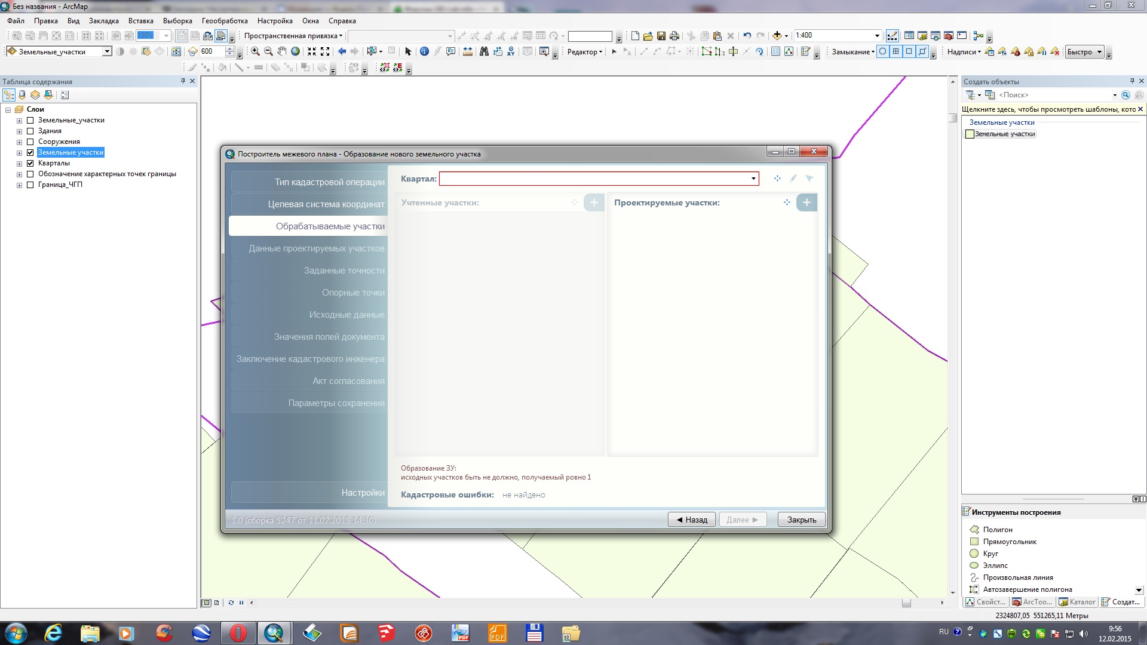Open the Геообработка menu

pyautogui.click(x=225, y=21)
